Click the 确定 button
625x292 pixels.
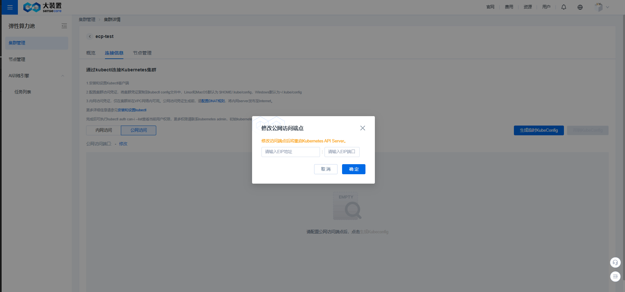[x=354, y=169]
